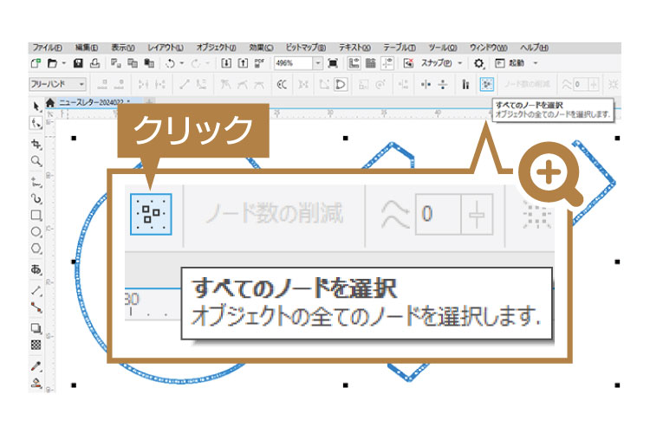Select the Pick tool in the toolbox

pyautogui.click(x=36, y=107)
